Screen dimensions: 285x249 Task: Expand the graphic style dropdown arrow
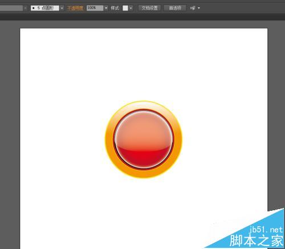(x=131, y=8)
